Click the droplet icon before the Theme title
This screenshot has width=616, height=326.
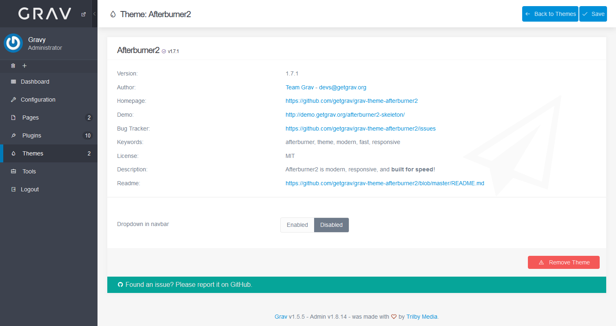coord(113,14)
